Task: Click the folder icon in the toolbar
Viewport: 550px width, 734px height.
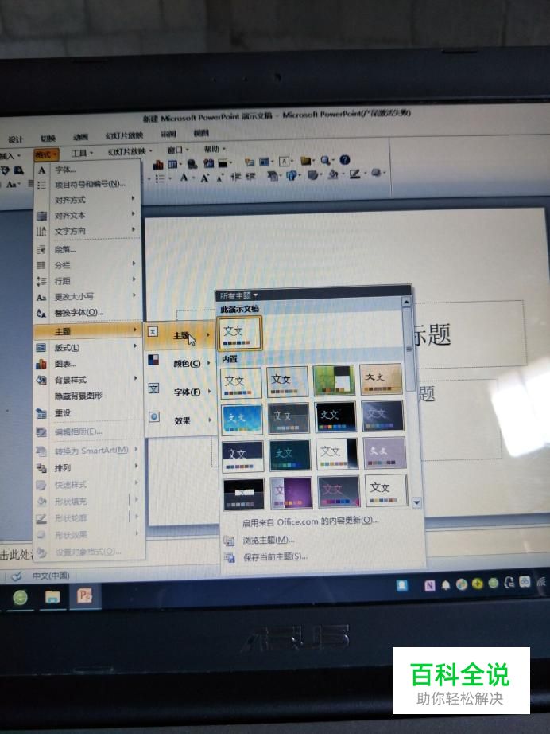Action: click(x=306, y=161)
